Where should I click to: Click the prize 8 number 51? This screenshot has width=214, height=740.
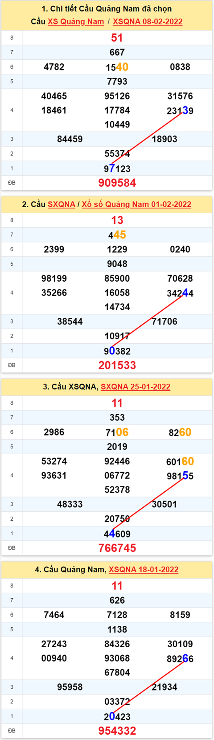pos(117,38)
